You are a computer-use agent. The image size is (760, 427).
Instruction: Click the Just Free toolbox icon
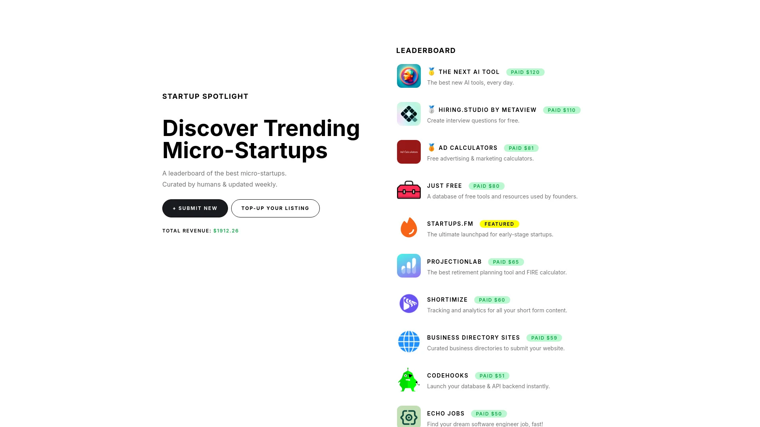click(409, 190)
